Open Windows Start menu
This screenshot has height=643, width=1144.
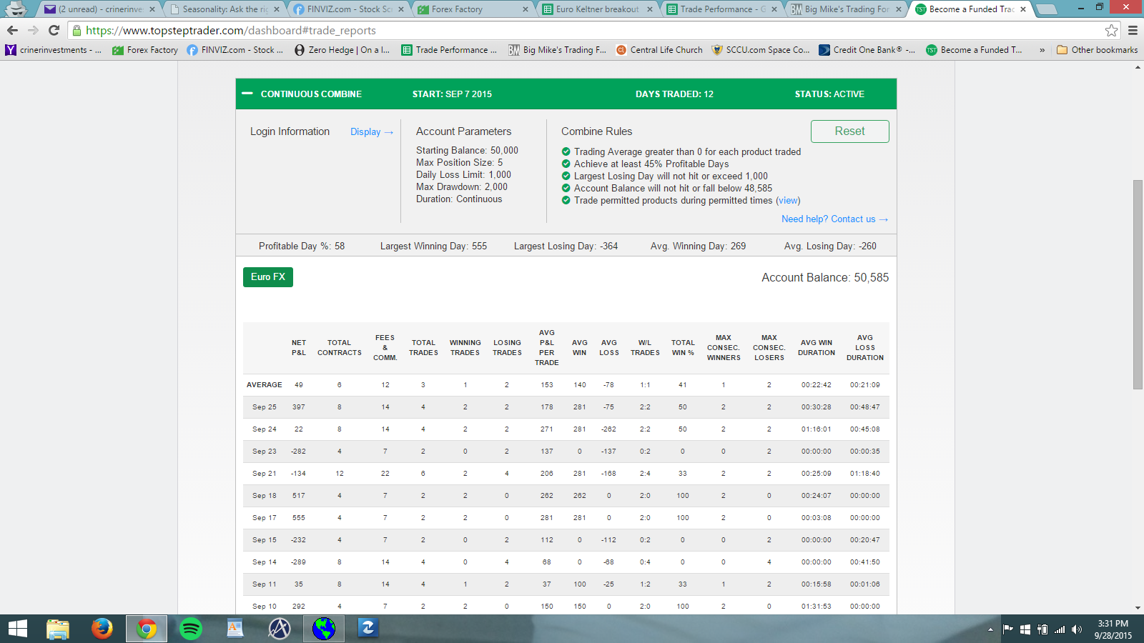click(x=17, y=629)
